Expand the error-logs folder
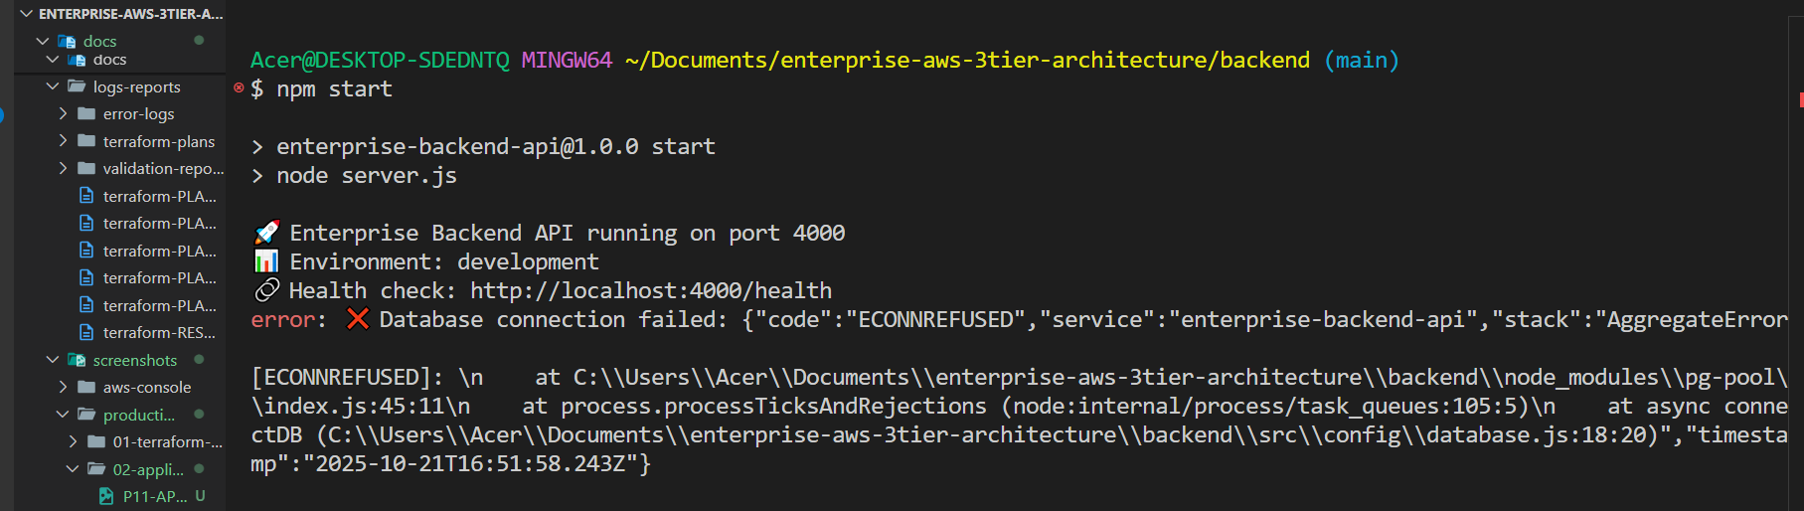Viewport: 1804px width, 511px height. pyautogui.click(x=63, y=113)
